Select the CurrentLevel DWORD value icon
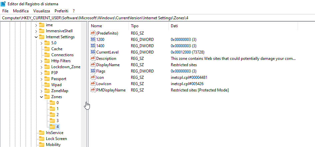Image resolution: width=315 pixels, height=147 pixels. click(93, 52)
